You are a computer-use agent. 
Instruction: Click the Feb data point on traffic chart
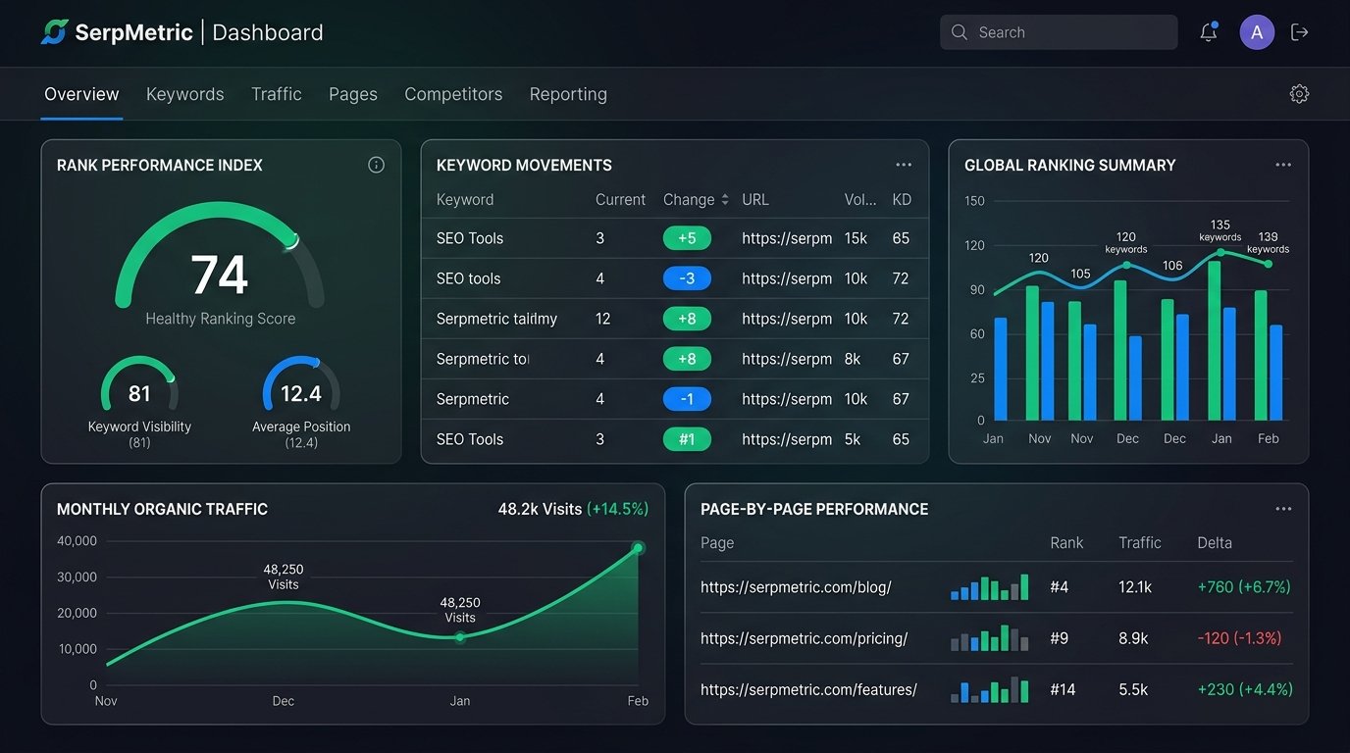pyautogui.click(x=638, y=548)
